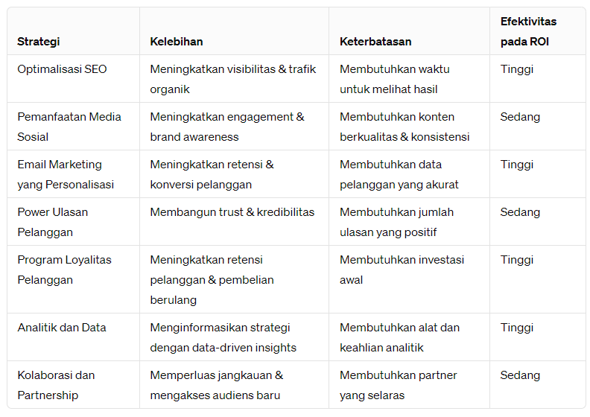Image resolution: width=590 pixels, height=417 pixels.
Task: Click "Menginformasikan strategi dengan data-driven insights" cell
Action: click(x=223, y=337)
